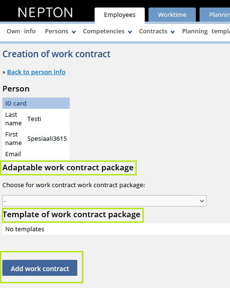The width and height of the screenshot is (230, 288).
Task: Click the Spesiaali3615 first name value
Action: 47,138
